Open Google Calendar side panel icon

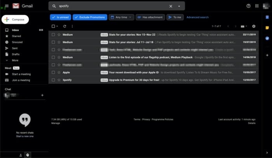pyautogui.click(x=267, y=17)
